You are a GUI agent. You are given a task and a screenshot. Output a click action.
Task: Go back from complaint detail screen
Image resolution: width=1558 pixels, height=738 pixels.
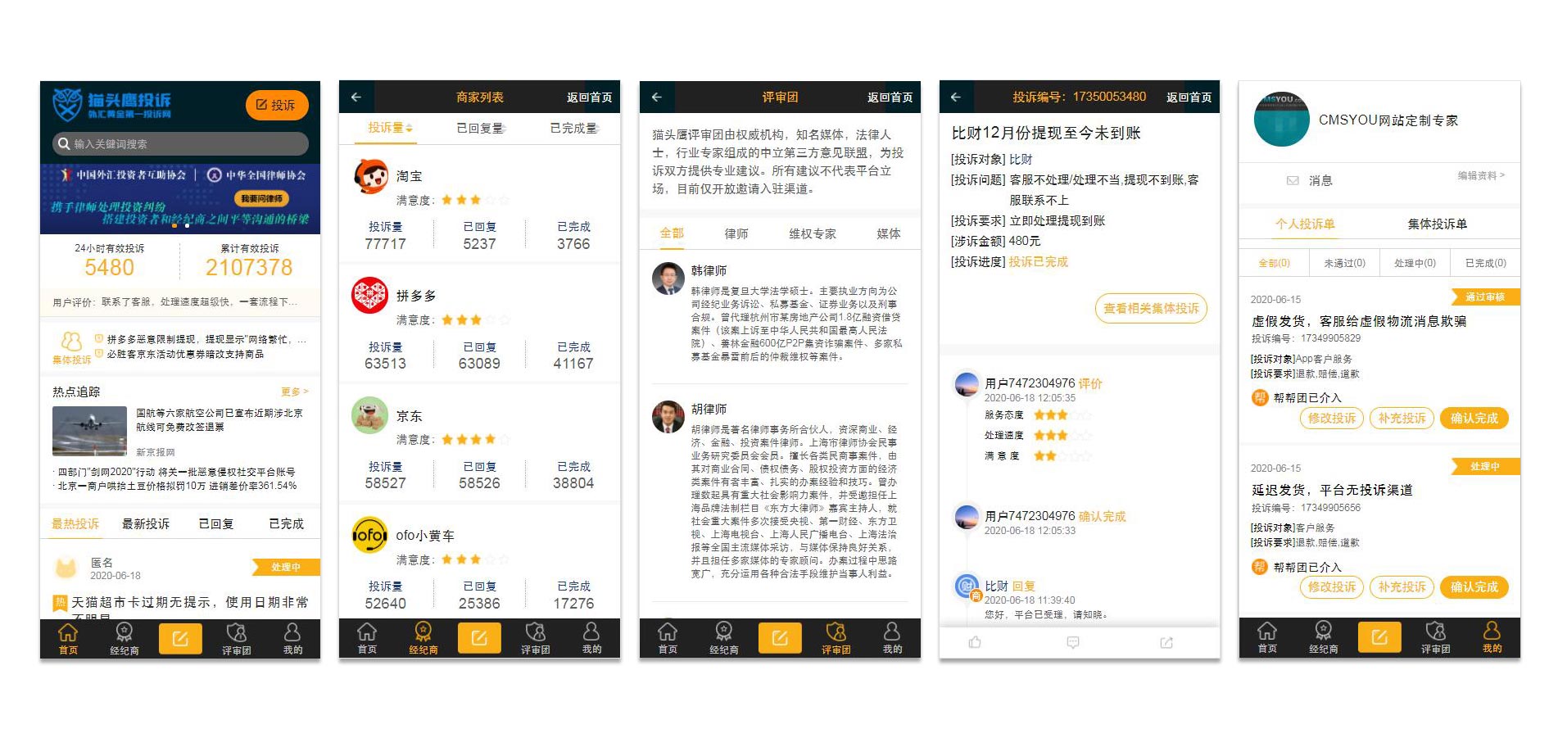pyautogui.click(x=956, y=97)
